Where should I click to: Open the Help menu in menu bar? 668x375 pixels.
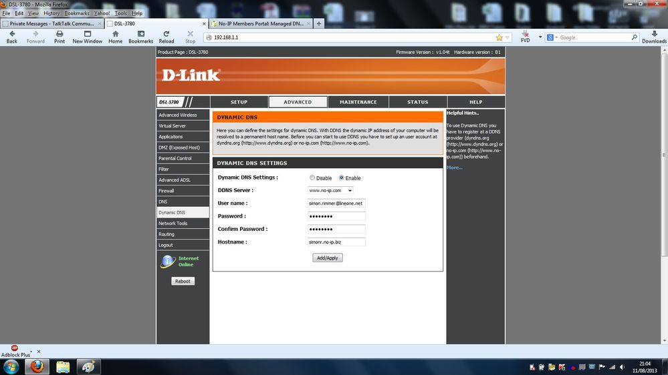pyautogui.click(x=137, y=13)
